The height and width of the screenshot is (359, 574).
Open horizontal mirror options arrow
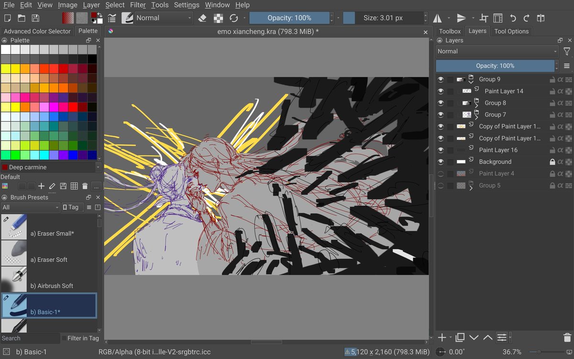pyautogui.click(x=449, y=18)
